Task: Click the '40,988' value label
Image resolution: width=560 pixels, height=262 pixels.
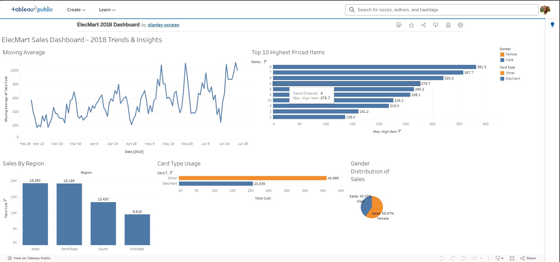Action: pyautogui.click(x=333, y=178)
